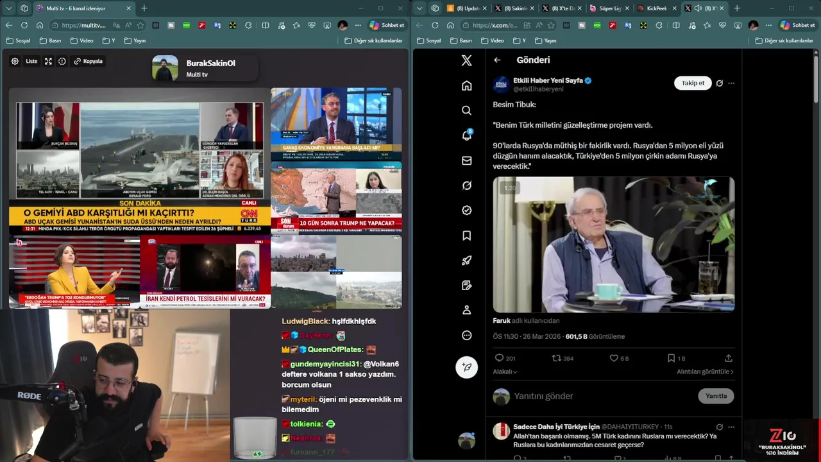Click Kopyala link copy button
The image size is (821, 462).
pyautogui.click(x=89, y=62)
